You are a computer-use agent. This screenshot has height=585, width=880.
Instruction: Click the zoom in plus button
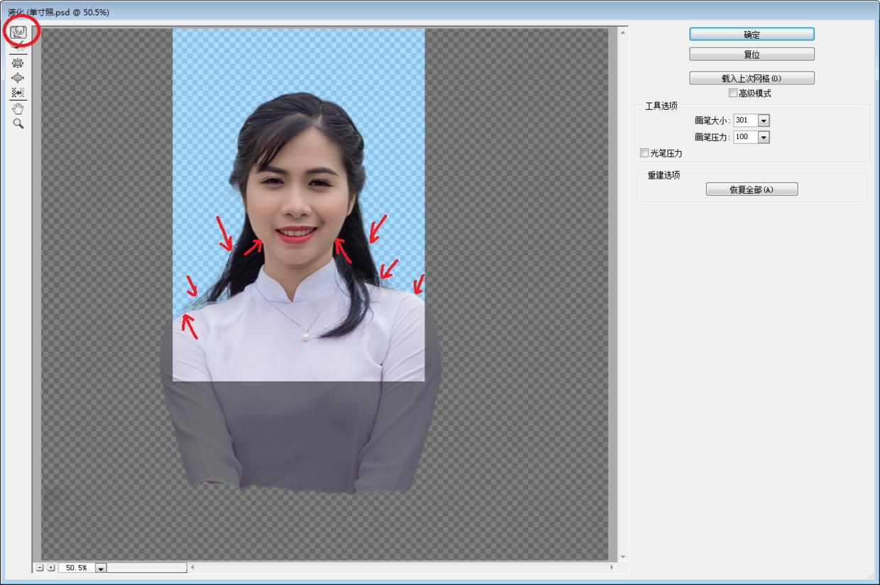pos(50,568)
